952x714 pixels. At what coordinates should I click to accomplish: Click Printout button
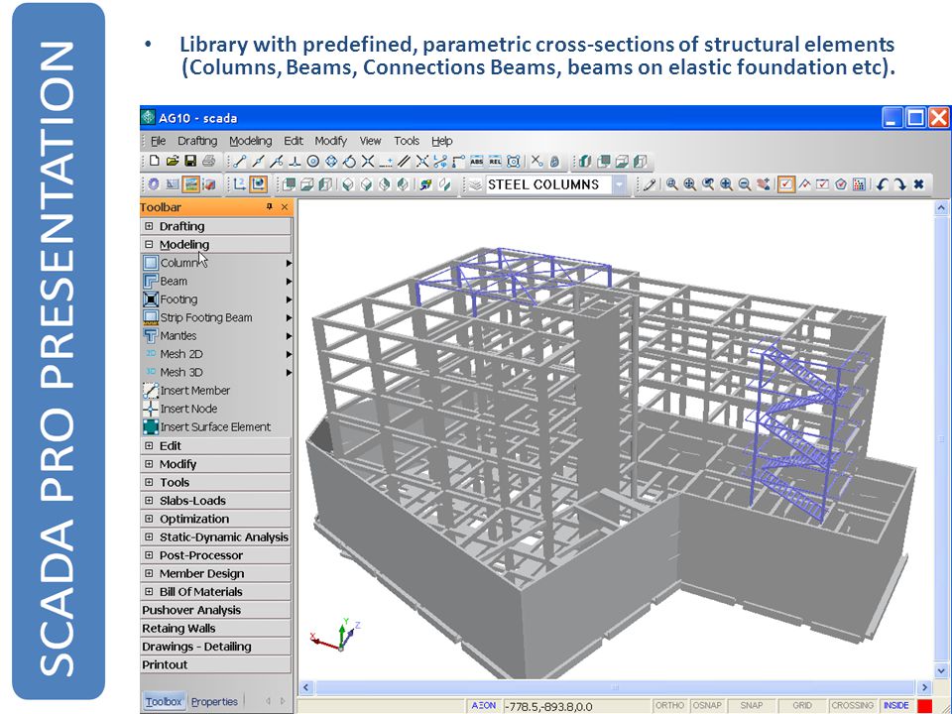(215, 664)
